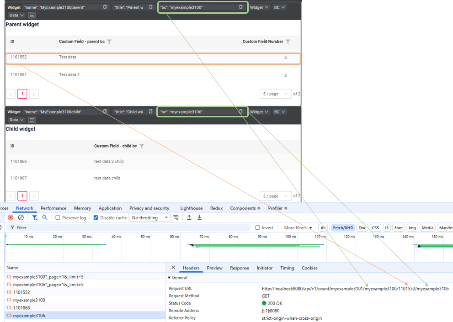Open the Performance devtools tab
The image size is (453, 322).
pos(53,208)
